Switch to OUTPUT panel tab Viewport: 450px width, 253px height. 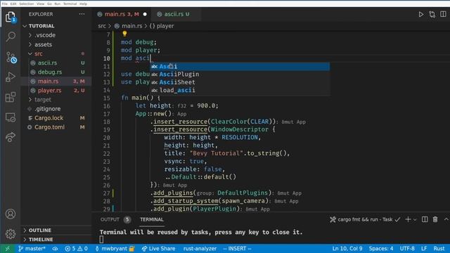click(110, 219)
